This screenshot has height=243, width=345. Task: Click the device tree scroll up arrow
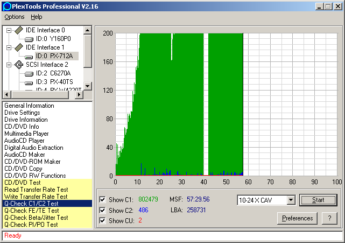click(x=88, y=30)
